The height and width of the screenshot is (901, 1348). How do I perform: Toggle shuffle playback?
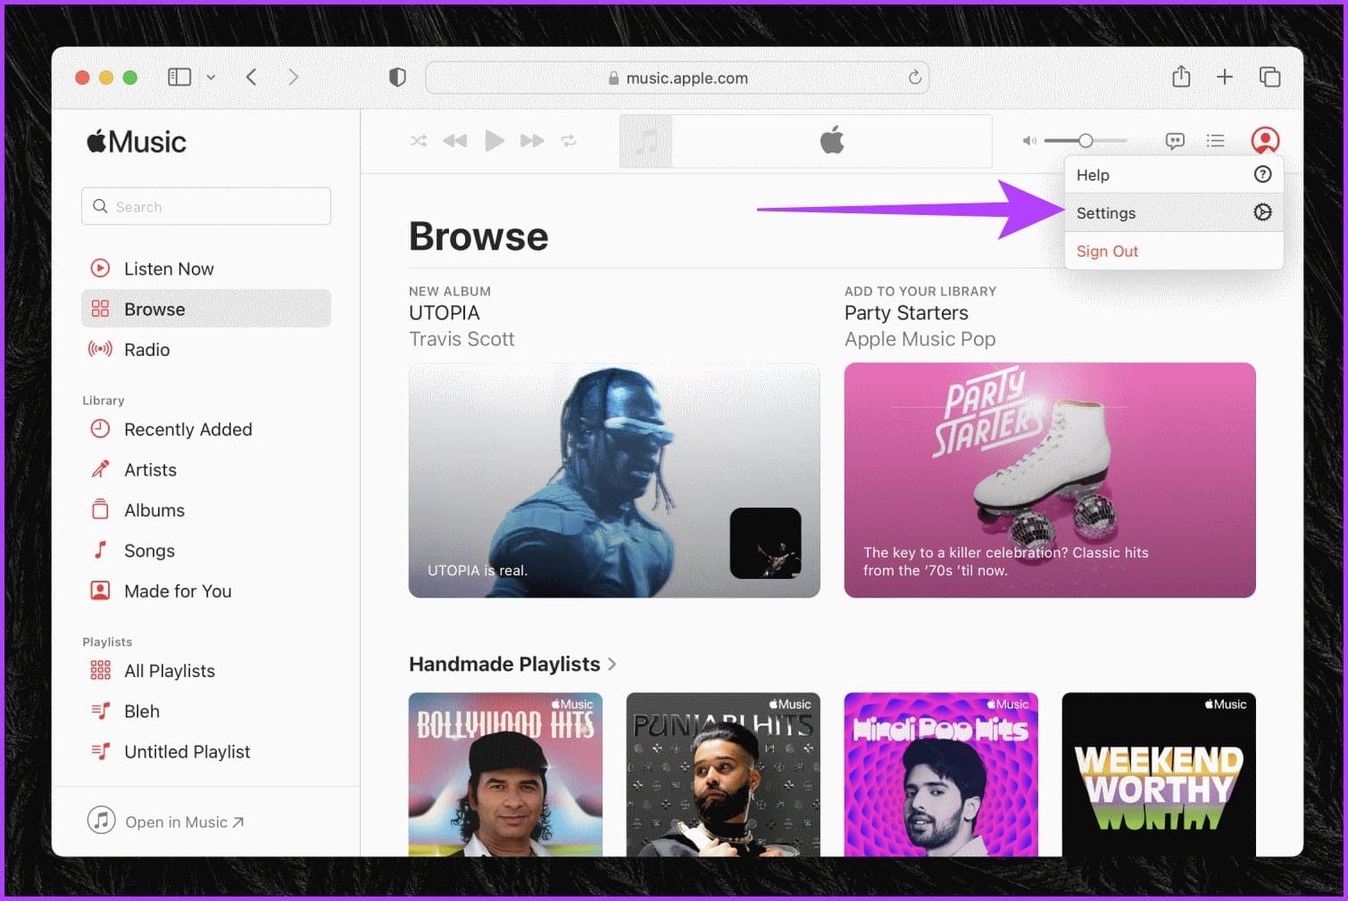tap(418, 141)
